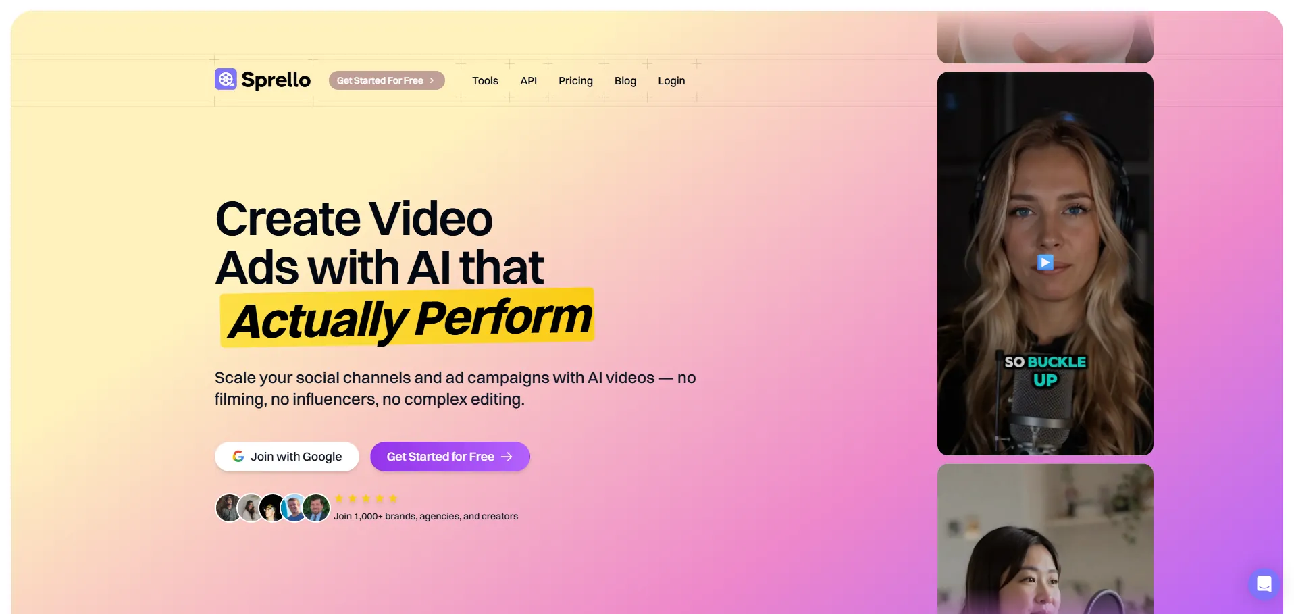Image resolution: width=1294 pixels, height=614 pixels.
Task: Open the Blog link
Action: click(625, 80)
